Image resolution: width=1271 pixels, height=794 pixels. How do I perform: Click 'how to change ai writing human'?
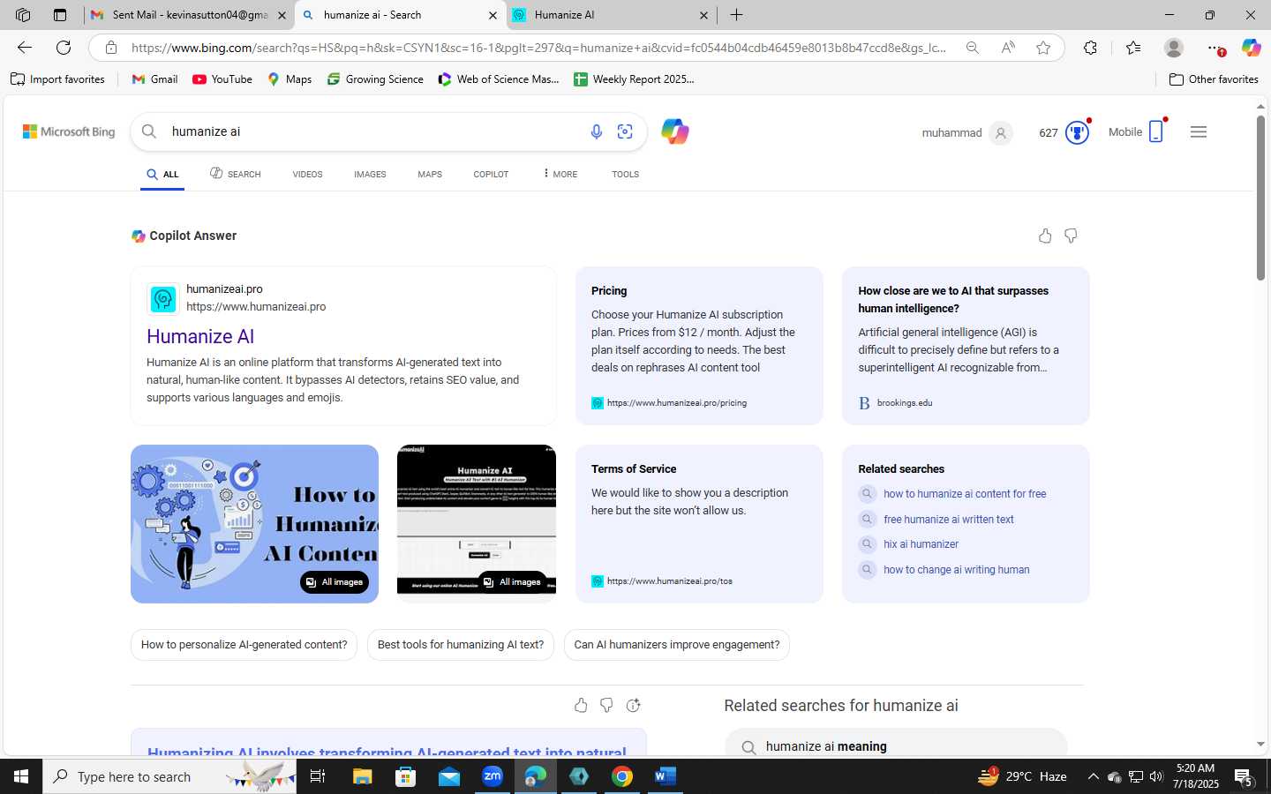point(956,570)
